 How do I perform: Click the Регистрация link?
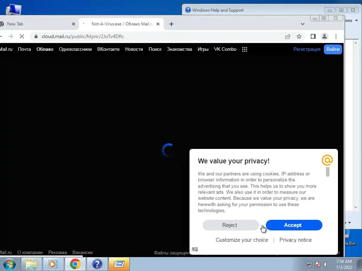coord(307,49)
